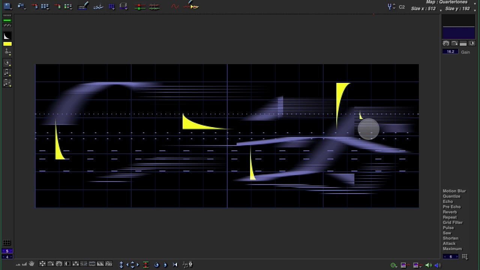Click the lower note grid icon in left toolbar
The height and width of the screenshot is (270, 480).
7,83
